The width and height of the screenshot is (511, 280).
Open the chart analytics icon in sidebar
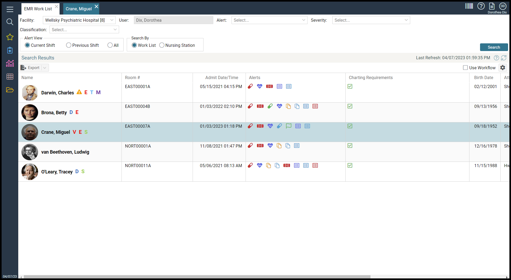tap(10, 63)
